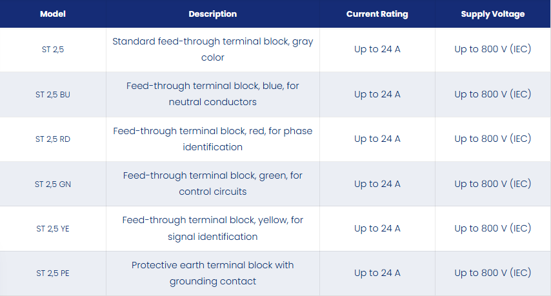The image size is (551, 296).
Task: Click the protective earth grounding contact description
Action: (213, 273)
